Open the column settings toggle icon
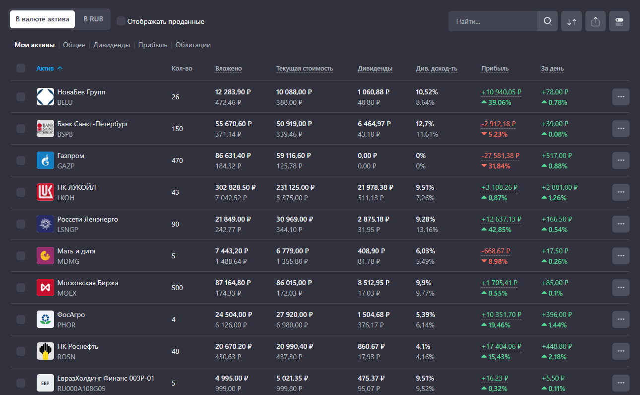 (619, 21)
